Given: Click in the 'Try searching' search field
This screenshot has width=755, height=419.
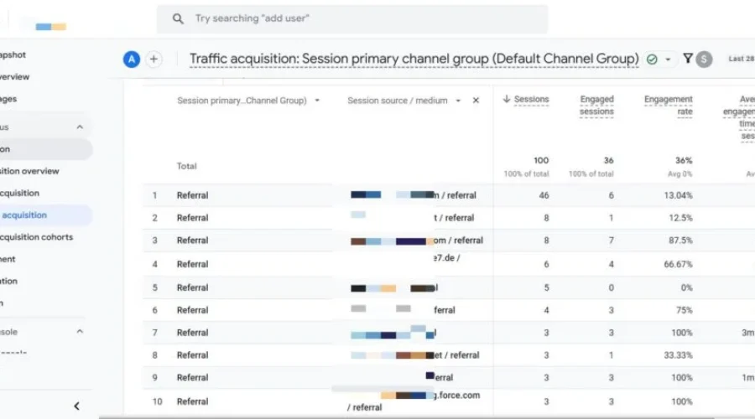Looking at the screenshot, I should click(x=352, y=18).
